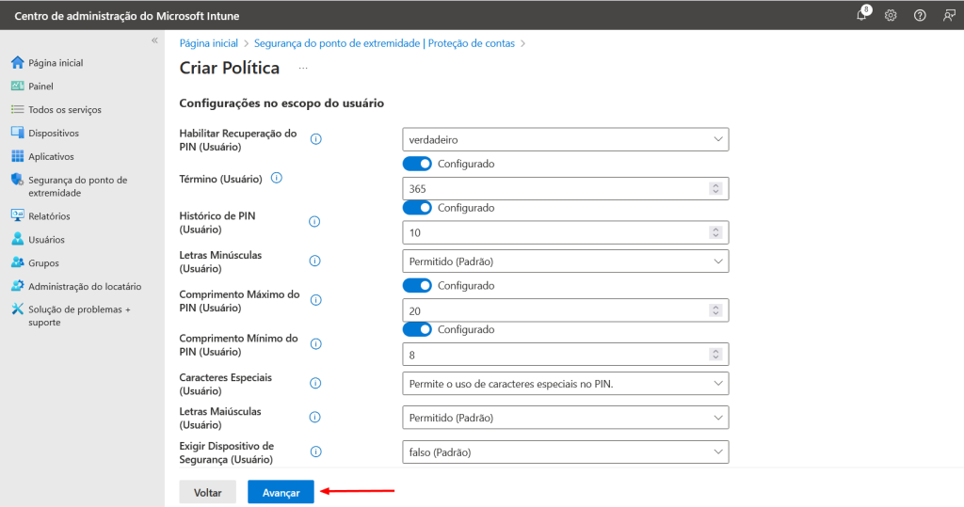Click Término input field showing 365

566,189
